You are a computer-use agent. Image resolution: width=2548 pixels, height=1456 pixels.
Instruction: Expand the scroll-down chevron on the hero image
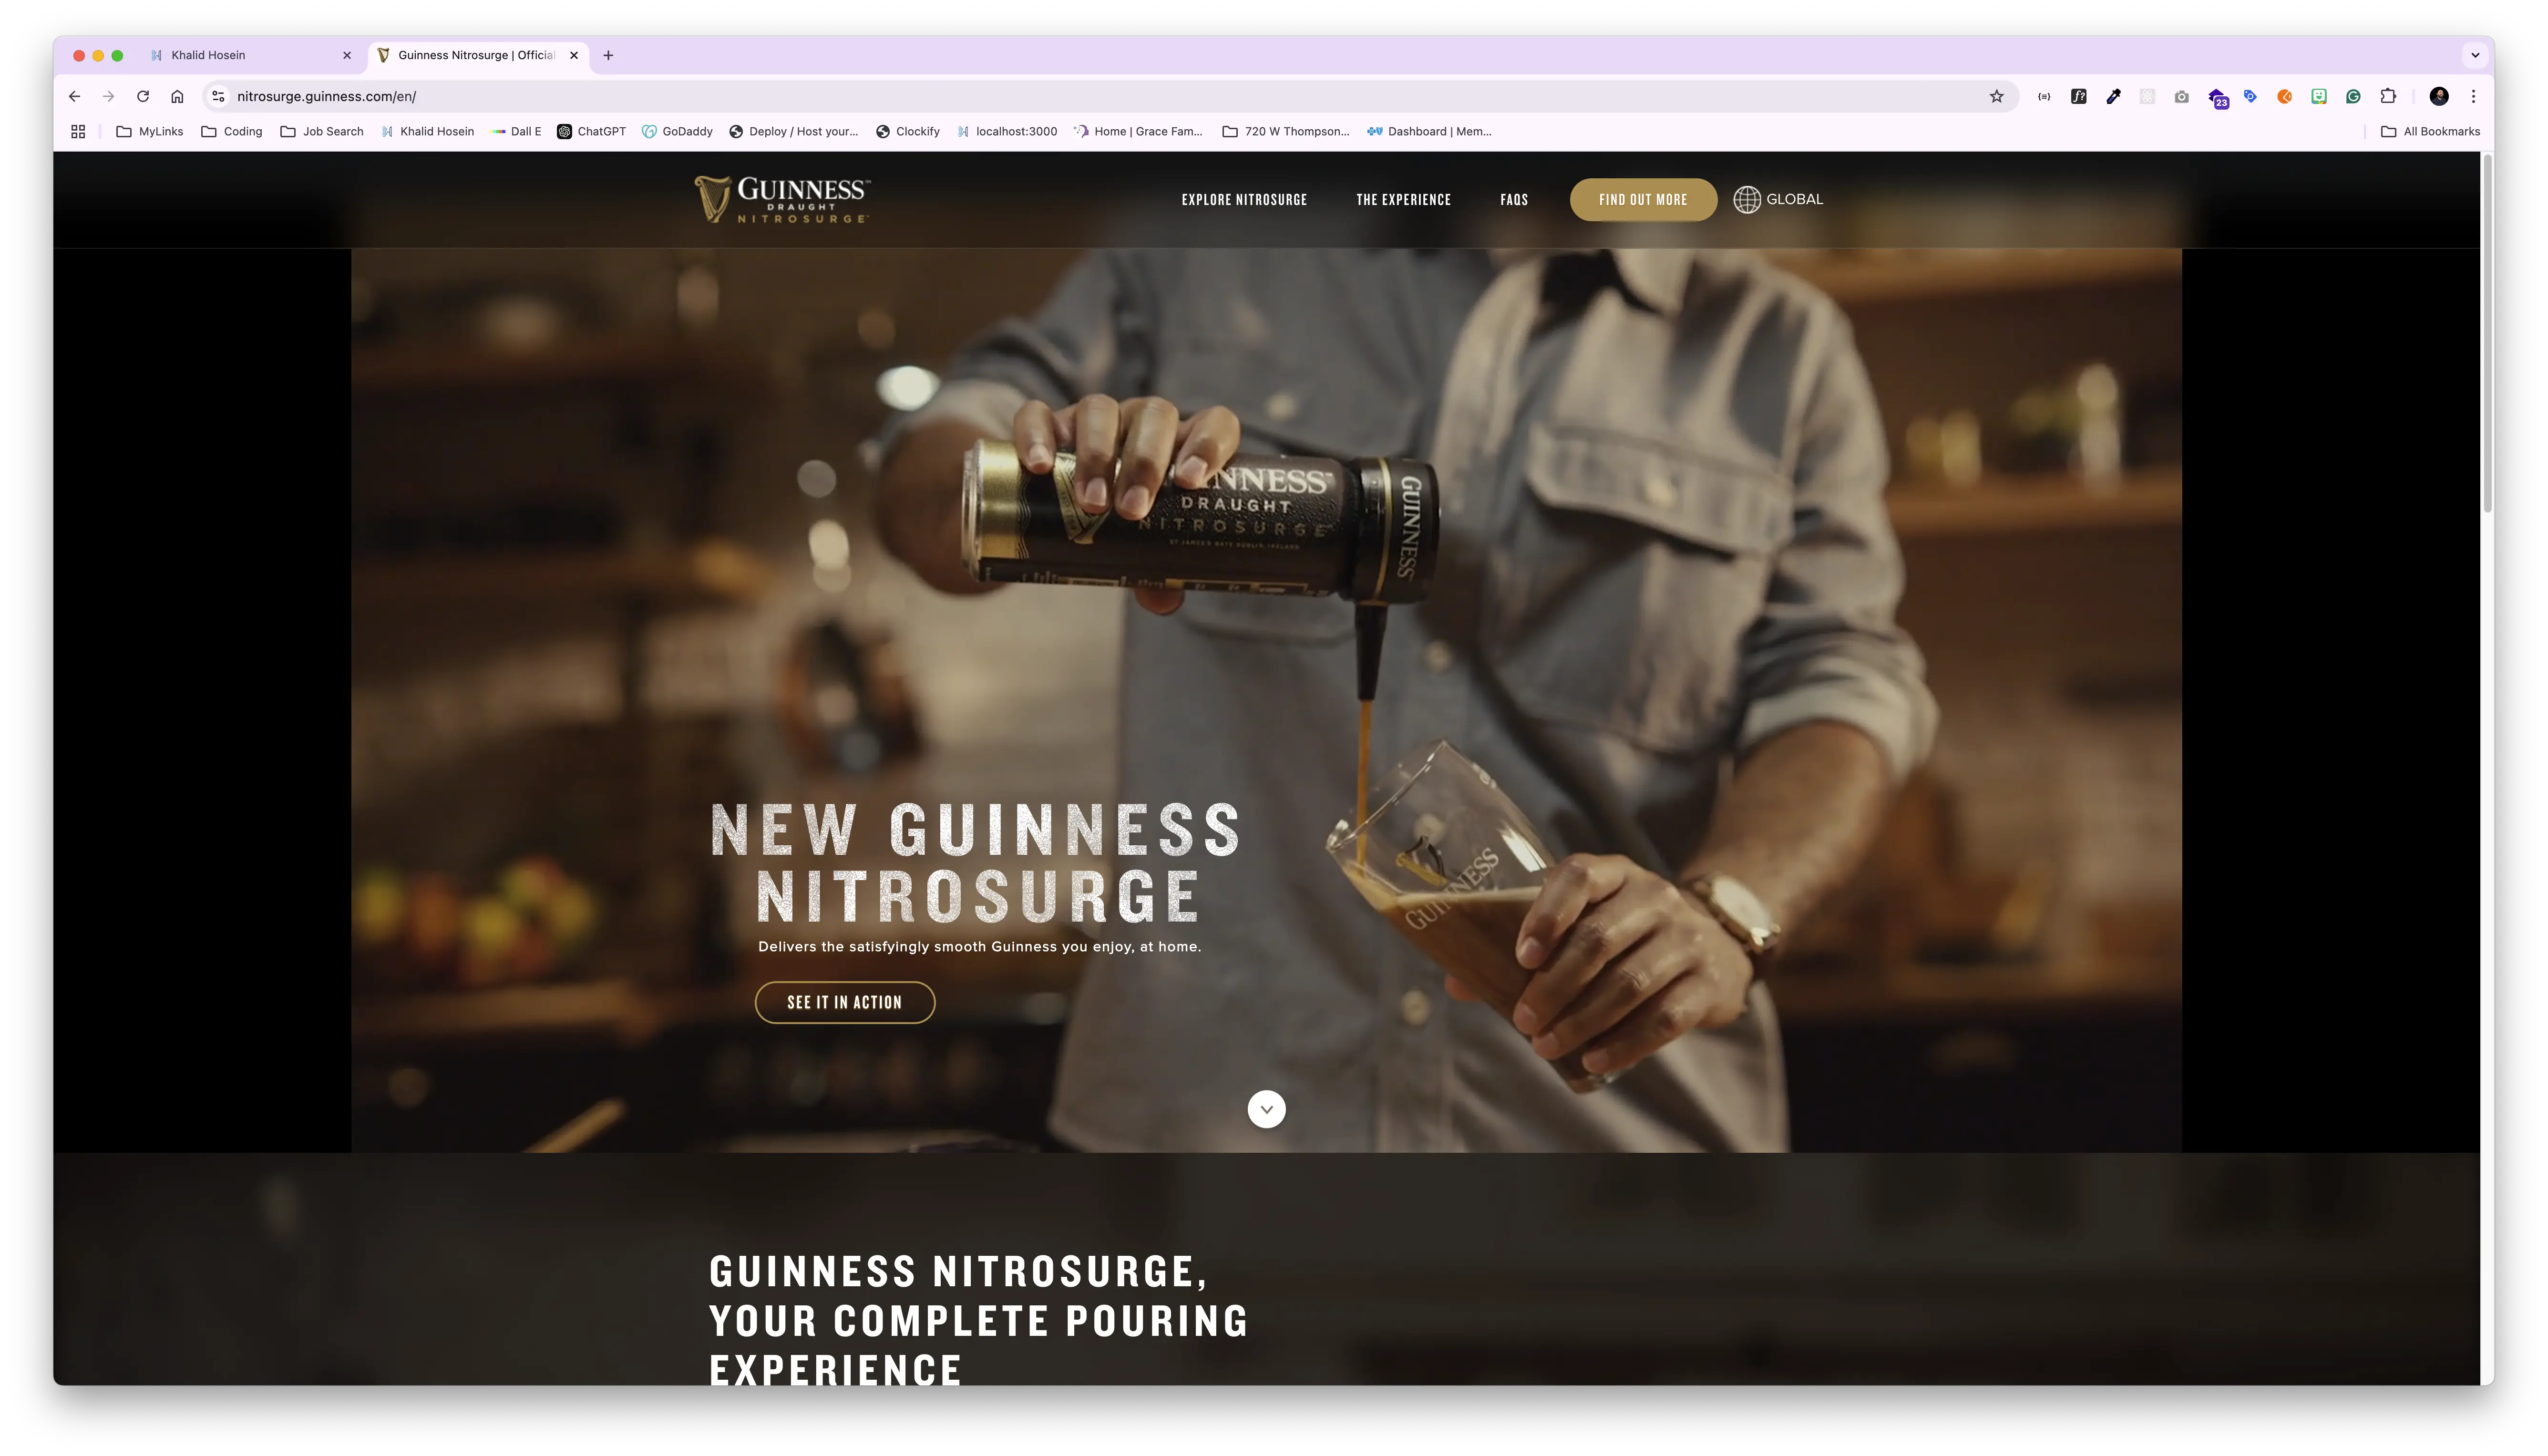point(1266,1109)
